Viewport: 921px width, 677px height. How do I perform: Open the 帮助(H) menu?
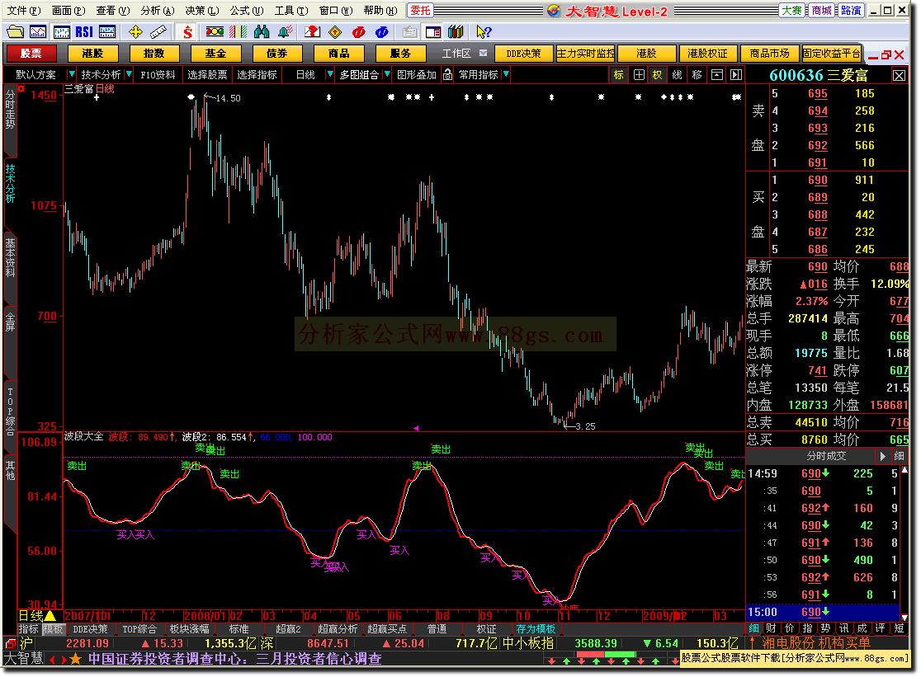point(380,10)
